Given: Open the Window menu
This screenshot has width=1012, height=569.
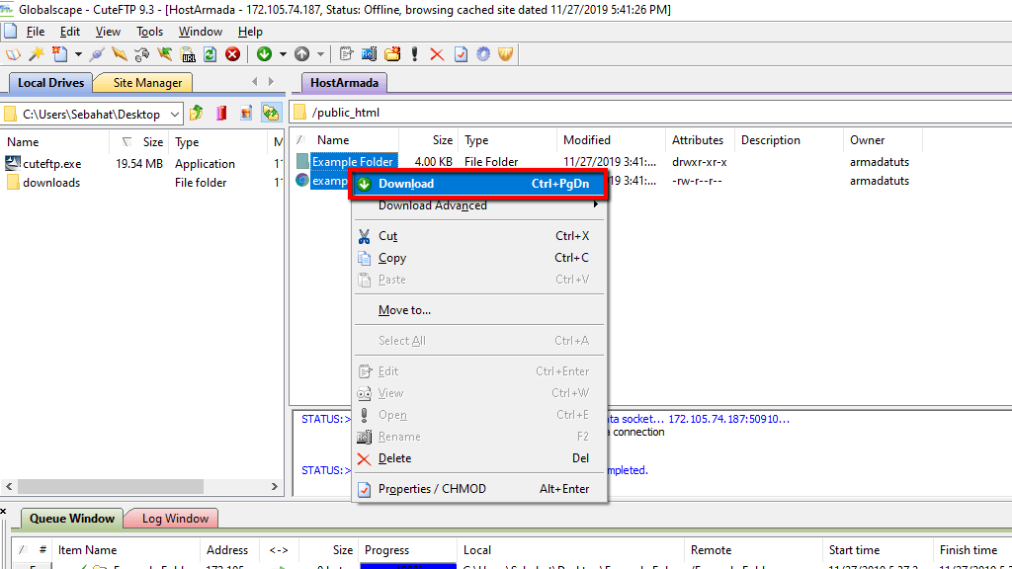Looking at the screenshot, I should pyautogui.click(x=201, y=32).
